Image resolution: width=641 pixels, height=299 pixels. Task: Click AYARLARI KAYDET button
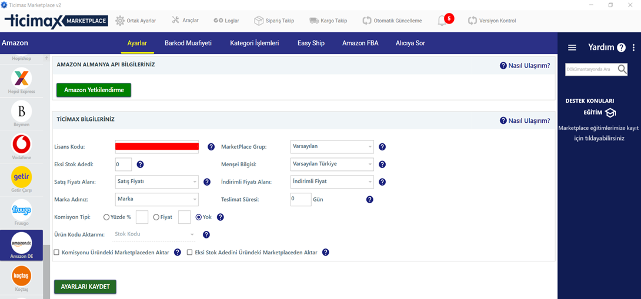(85, 287)
